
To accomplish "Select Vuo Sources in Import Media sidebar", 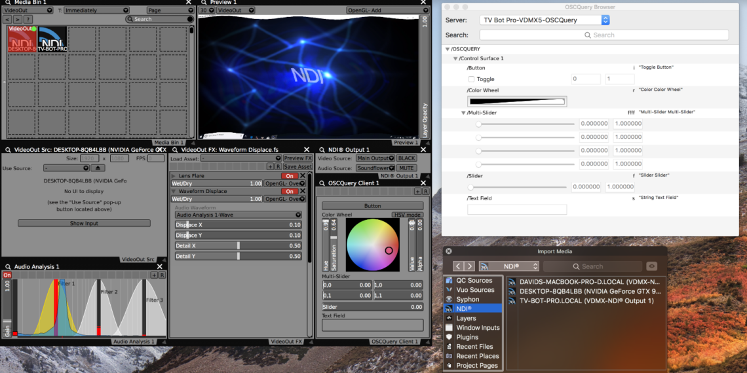I will click(x=474, y=290).
